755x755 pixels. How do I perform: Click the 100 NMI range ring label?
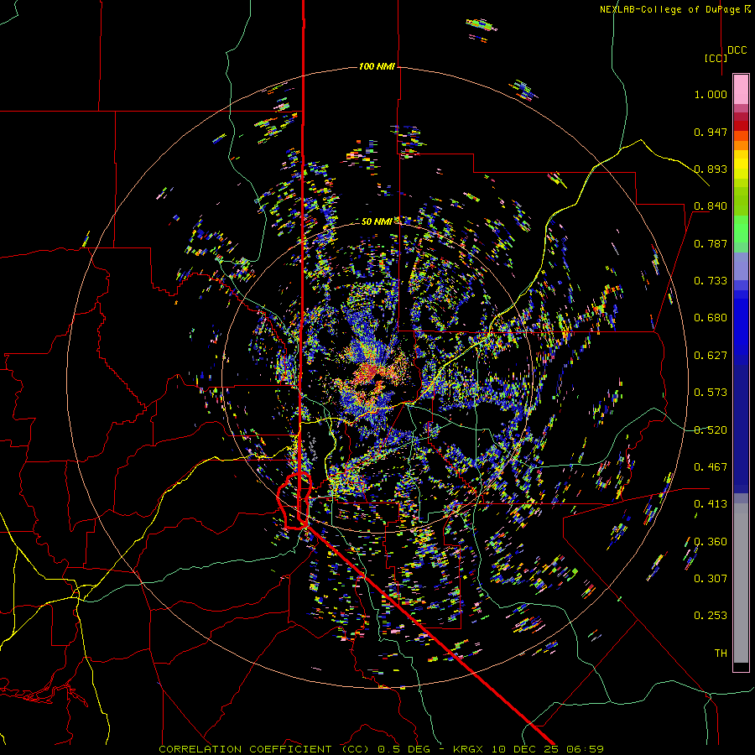pos(377,66)
